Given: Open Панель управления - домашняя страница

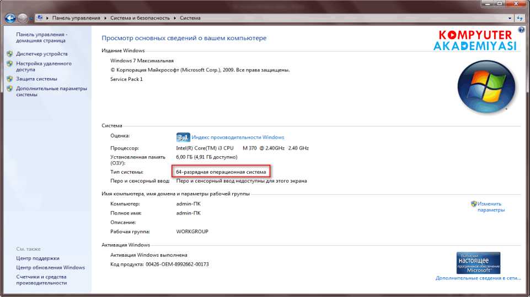Looking at the screenshot, I should pos(41,37).
